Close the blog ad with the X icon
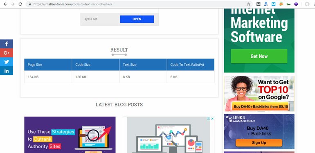This screenshot has width=315, height=153. click(x=212, y=119)
